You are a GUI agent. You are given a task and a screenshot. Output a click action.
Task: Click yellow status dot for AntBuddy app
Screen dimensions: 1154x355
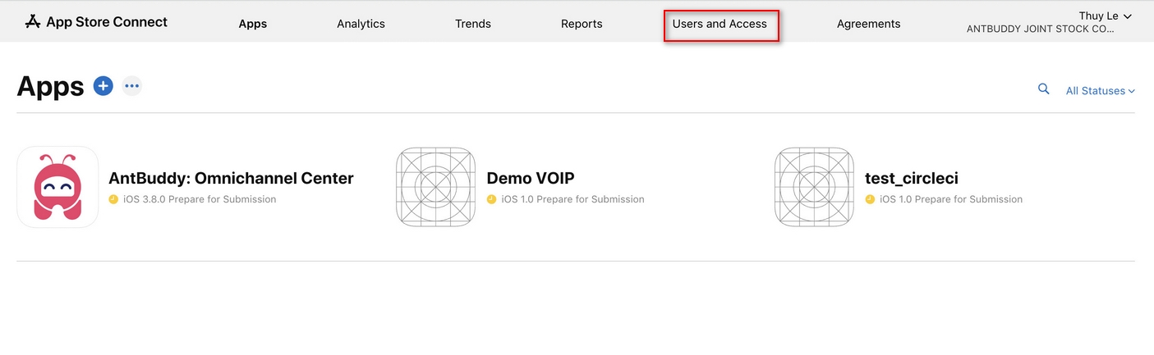pos(113,199)
